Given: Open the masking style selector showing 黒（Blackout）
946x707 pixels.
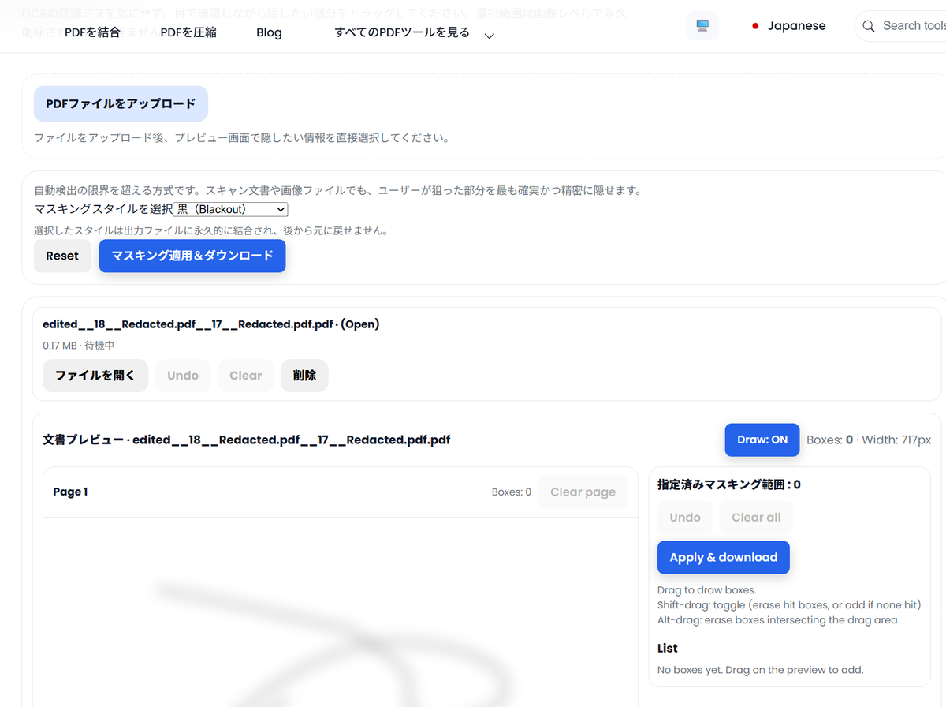Looking at the screenshot, I should (x=229, y=208).
